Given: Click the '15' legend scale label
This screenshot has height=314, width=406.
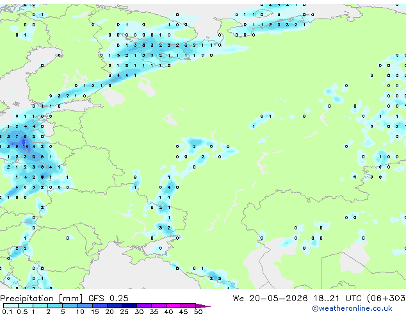Looking at the screenshot, I should 95,311.
